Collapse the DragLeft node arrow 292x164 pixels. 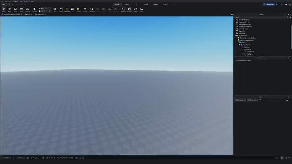[242, 50]
